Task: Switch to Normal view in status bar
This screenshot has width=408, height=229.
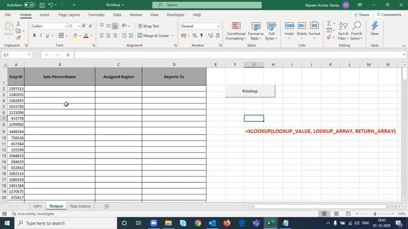Action: pos(324,214)
